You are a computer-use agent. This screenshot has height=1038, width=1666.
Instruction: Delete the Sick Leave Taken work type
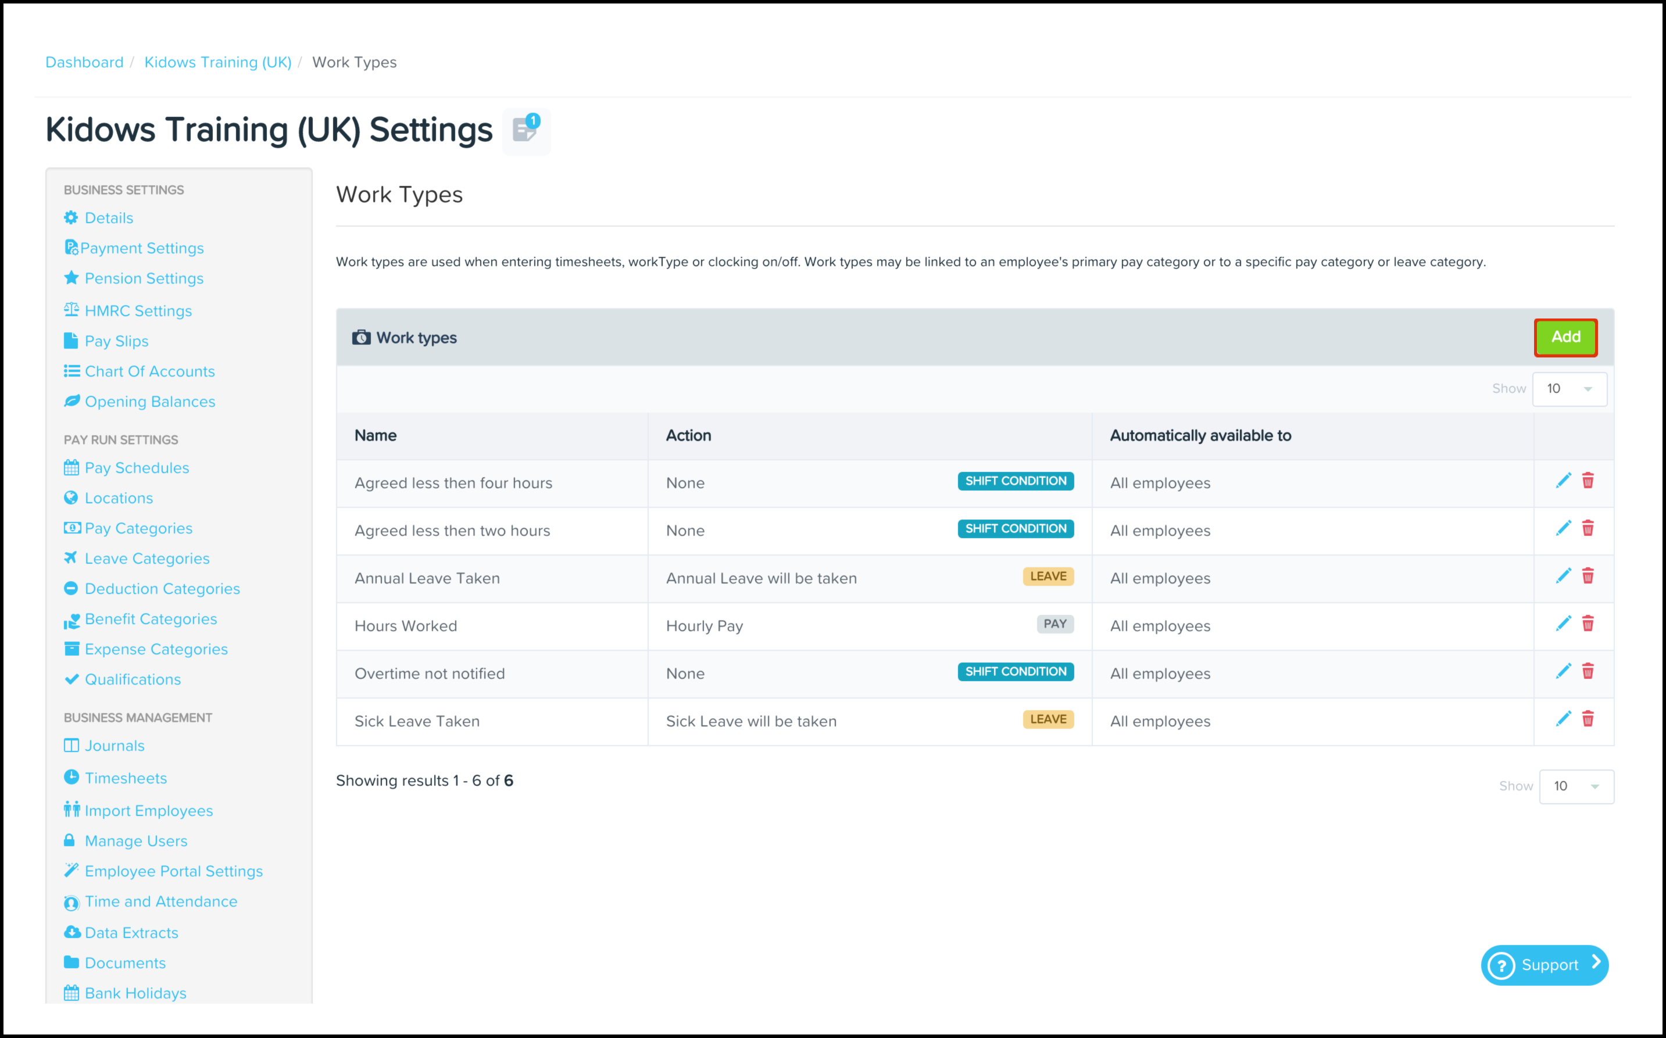(x=1588, y=720)
